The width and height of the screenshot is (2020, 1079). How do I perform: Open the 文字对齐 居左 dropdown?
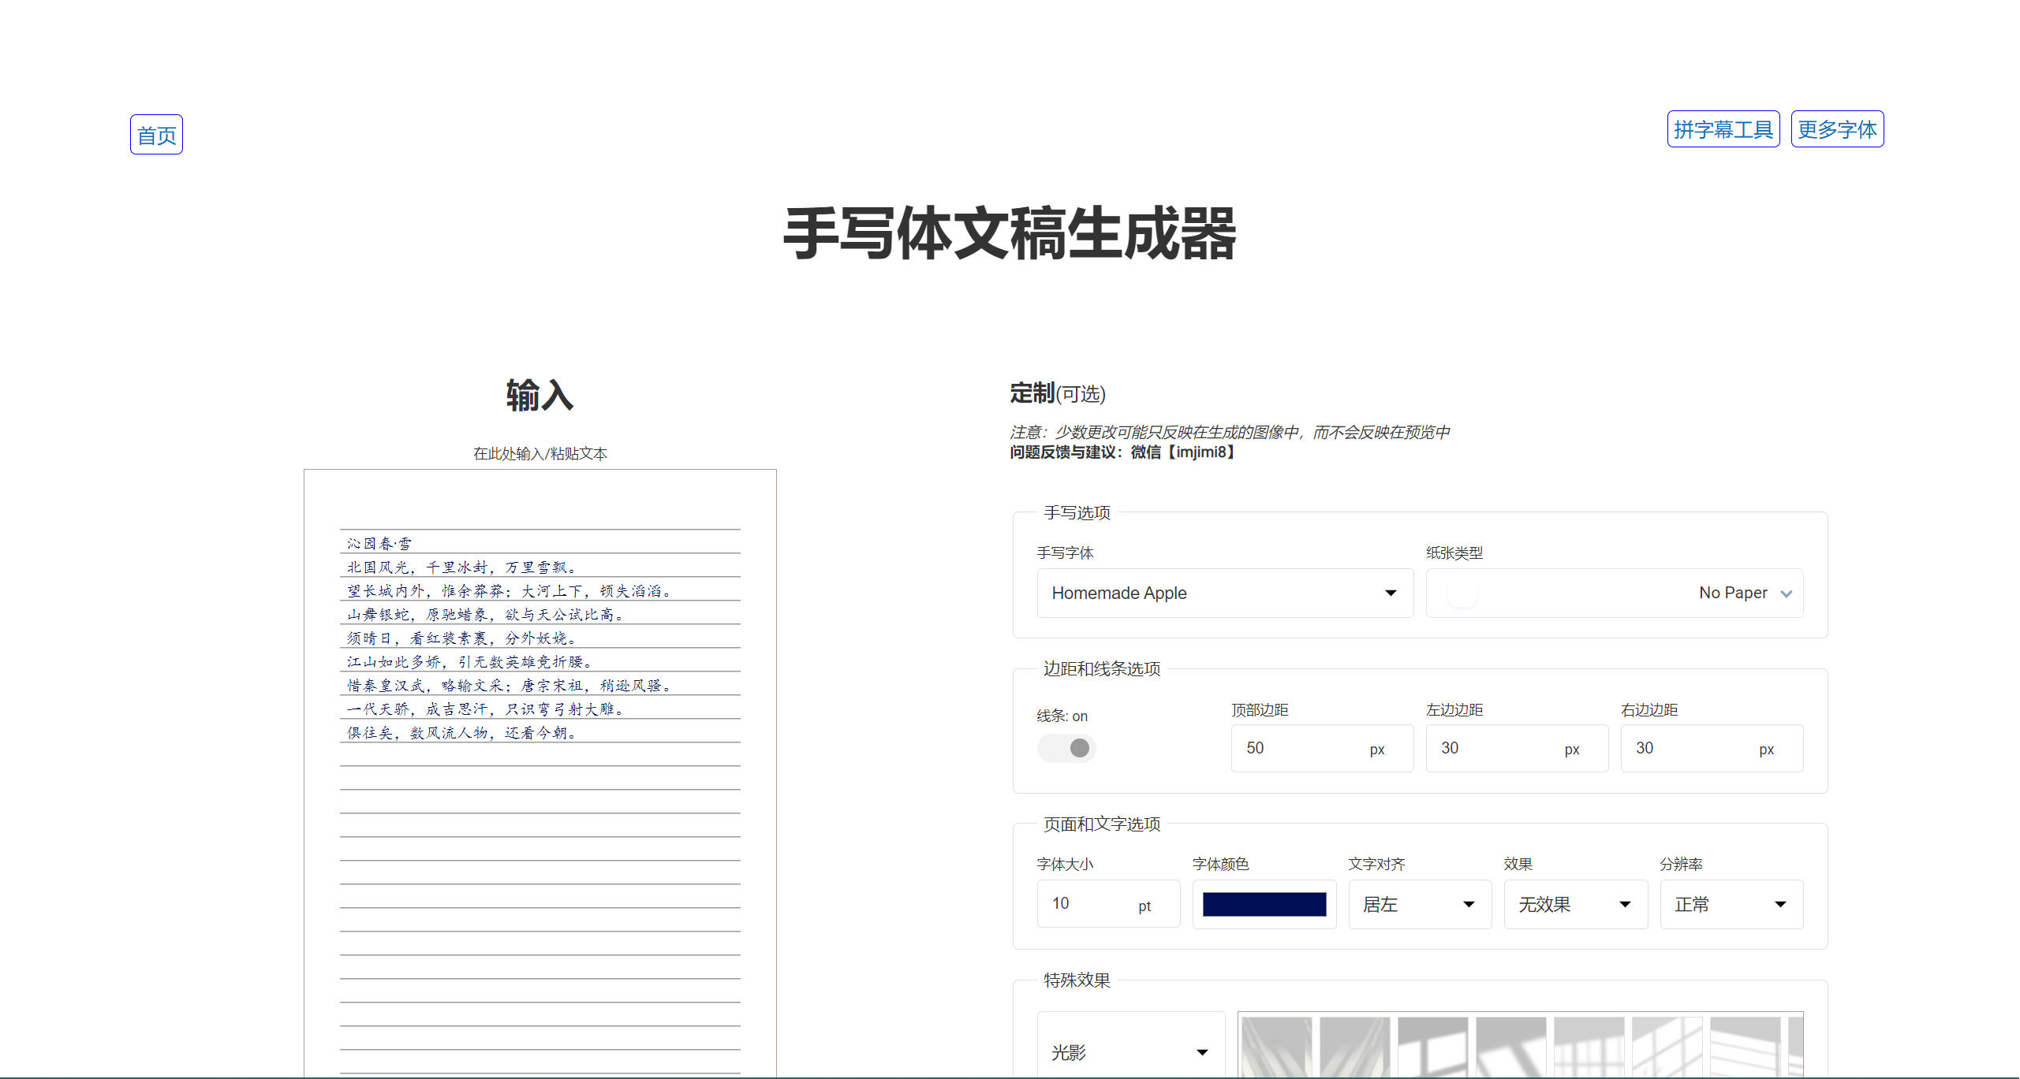click(1419, 904)
